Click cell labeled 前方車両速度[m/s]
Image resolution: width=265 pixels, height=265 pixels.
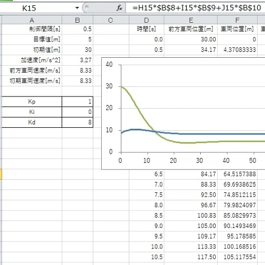point(32,70)
